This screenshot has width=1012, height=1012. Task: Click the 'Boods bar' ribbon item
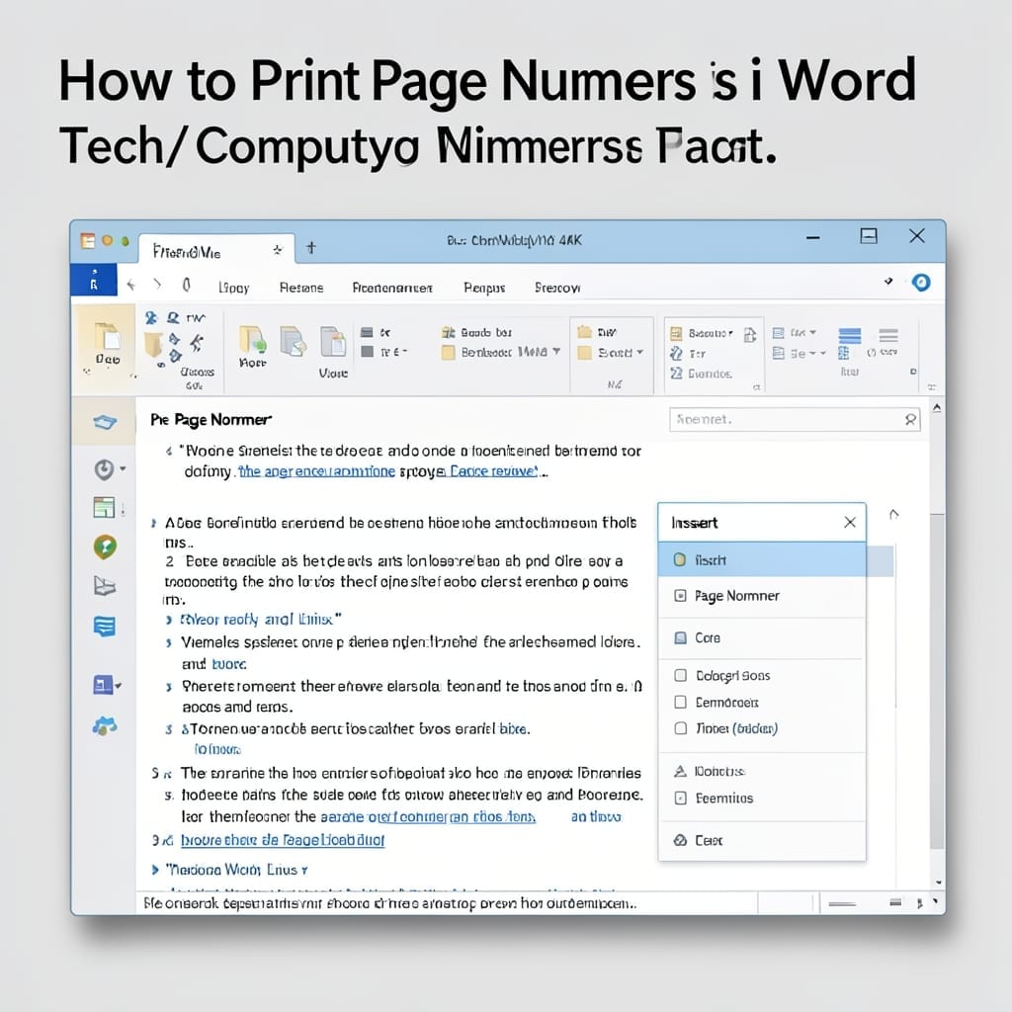tap(477, 332)
